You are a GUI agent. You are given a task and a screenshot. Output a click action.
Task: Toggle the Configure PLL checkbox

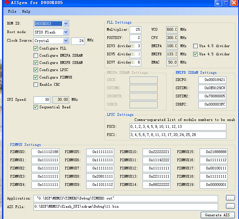click(x=36, y=48)
